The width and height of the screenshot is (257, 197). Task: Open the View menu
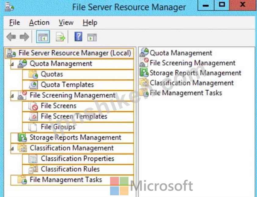point(66,22)
